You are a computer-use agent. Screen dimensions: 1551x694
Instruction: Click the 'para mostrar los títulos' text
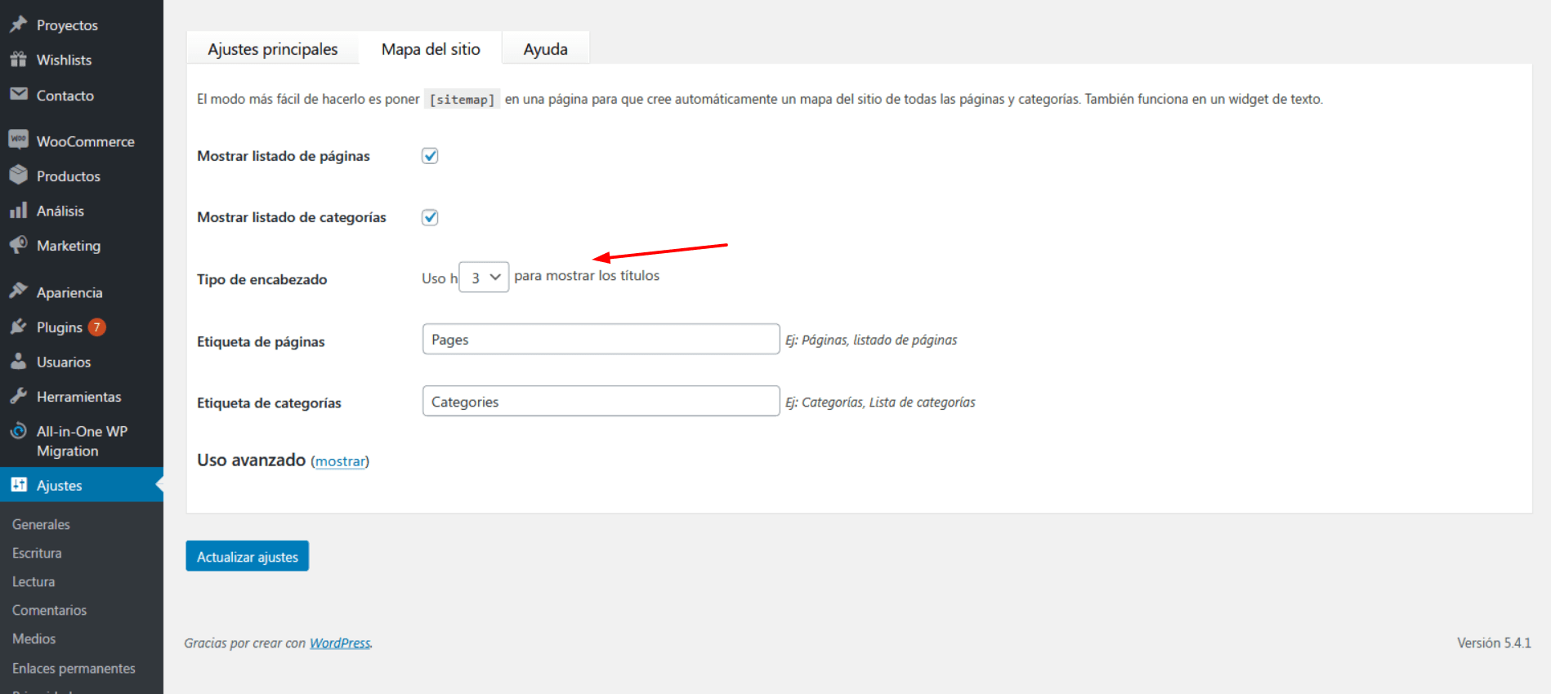tap(587, 276)
